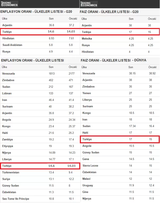The height and width of the screenshot is (203, 160).
Task: Click Ülke header in world interest table
Action: point(85,67)
